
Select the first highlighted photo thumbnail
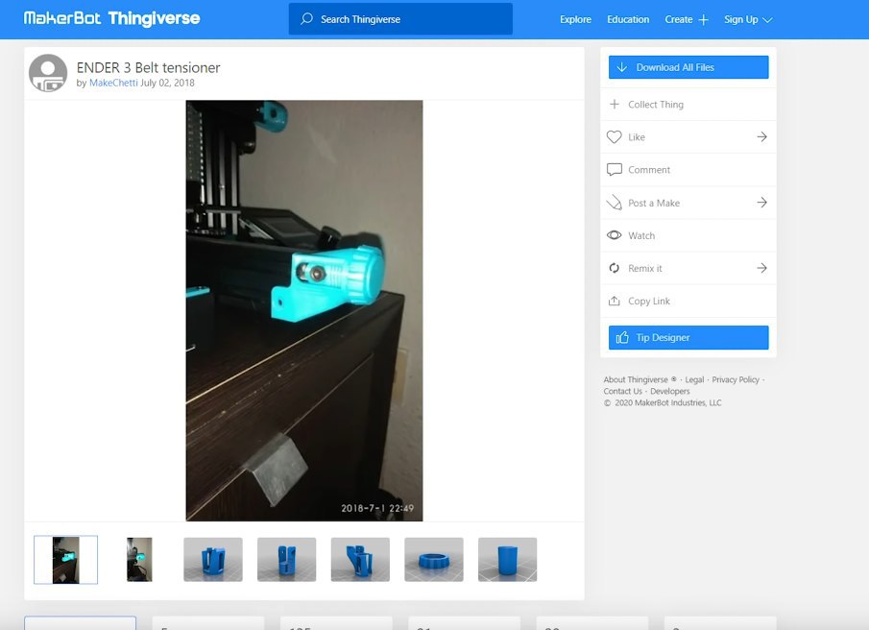coord(65,560)
